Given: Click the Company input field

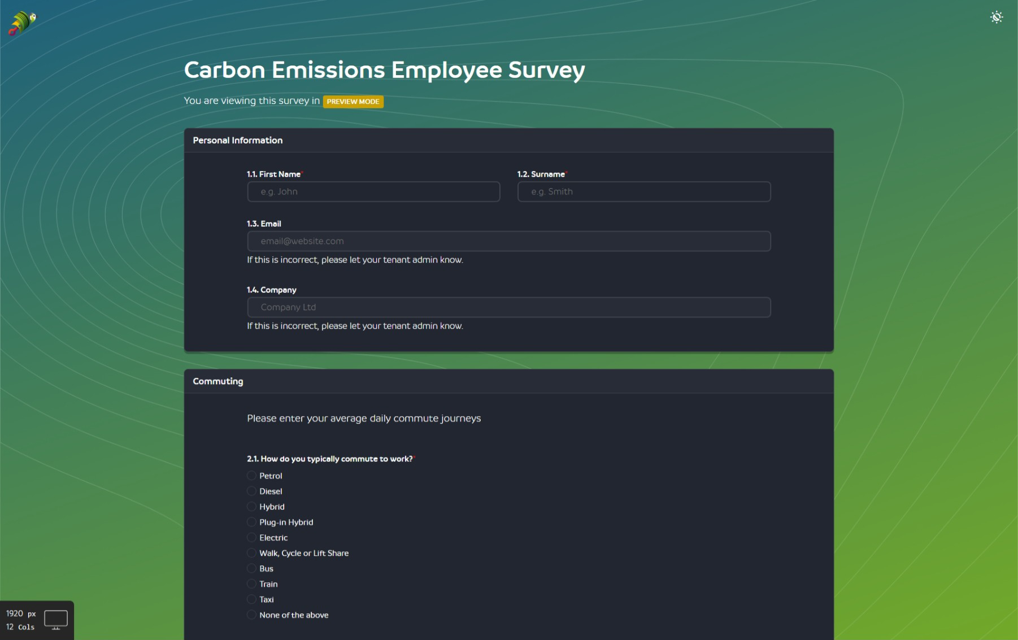Looking at the screenshot, I should 509,307.
